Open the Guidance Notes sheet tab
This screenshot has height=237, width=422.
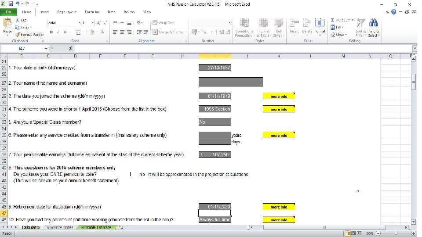coord(60,227)
